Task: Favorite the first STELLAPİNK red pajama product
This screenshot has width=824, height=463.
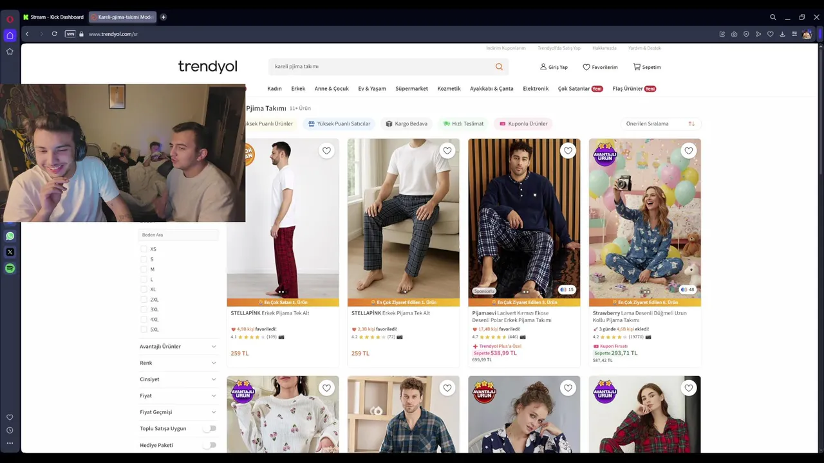Action: pos(326,150)
